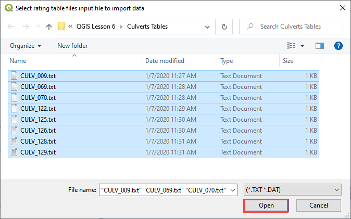Image resolution: width=351 pixels, height=219 pixels.
Task: Click the Forward navigation arrow
Action: (x=25, y=27)
